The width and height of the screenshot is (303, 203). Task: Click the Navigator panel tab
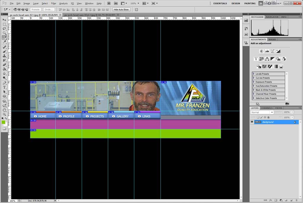coord(272,17)
